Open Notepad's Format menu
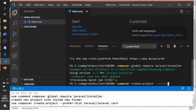Screen dimensions: 196x110 point(24,93)
